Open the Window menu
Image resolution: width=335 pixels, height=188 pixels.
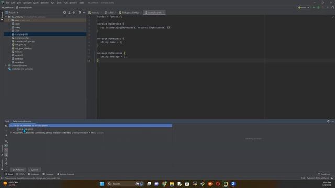(x=73, y=3)
